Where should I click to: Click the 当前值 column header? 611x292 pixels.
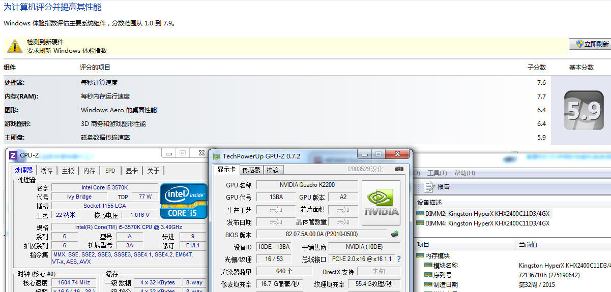point(529,244)
